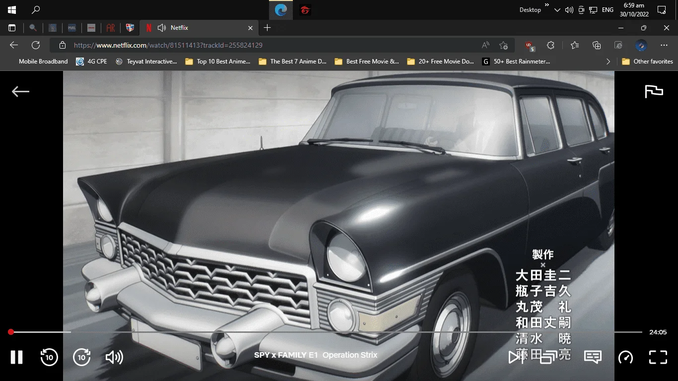Viewport: 678px width, 381px height.
Task: Open the playback speed control
Action: 625,357
